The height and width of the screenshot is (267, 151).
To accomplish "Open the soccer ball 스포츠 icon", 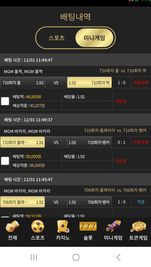I will click(x=38, y=226).
